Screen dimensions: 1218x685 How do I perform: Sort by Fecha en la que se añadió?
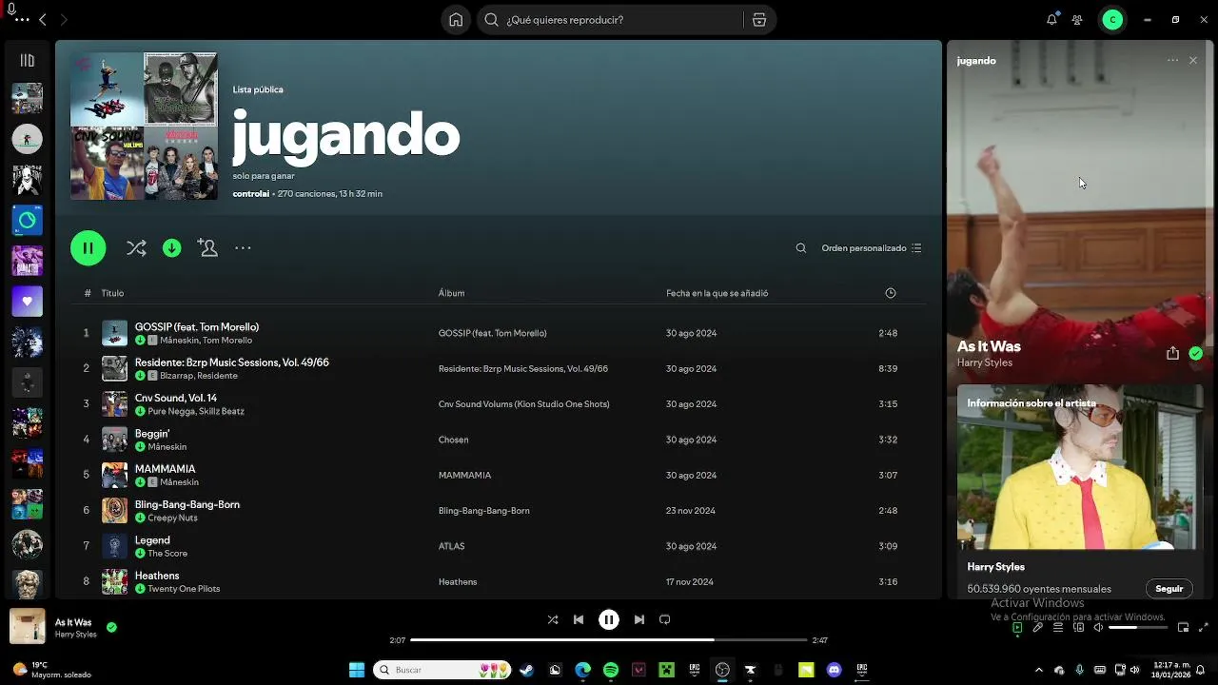click(x=717, y=293)
